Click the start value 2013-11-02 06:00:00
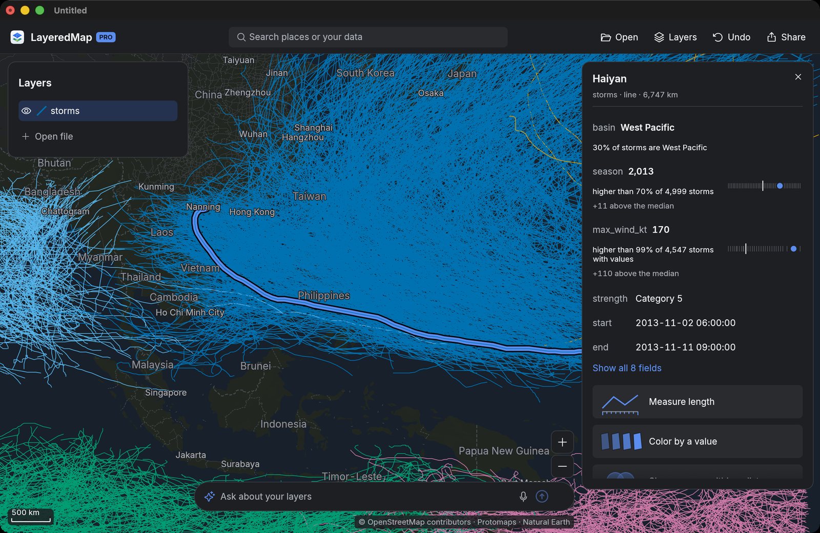 coord(685,323)
